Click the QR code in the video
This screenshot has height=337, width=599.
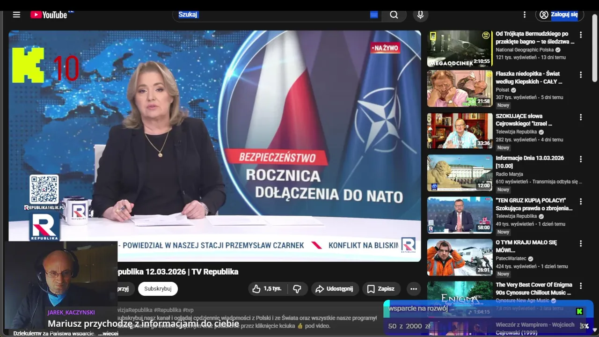[x=44, y=190]
